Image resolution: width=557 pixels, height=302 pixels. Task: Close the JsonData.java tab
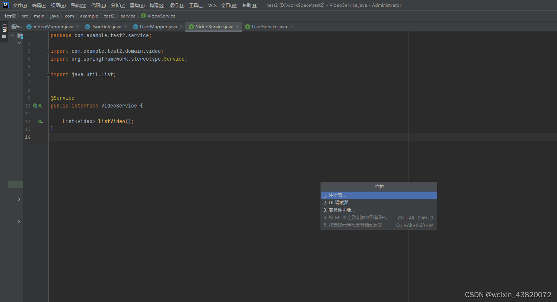pyautogui.click(x=125, y=27)
